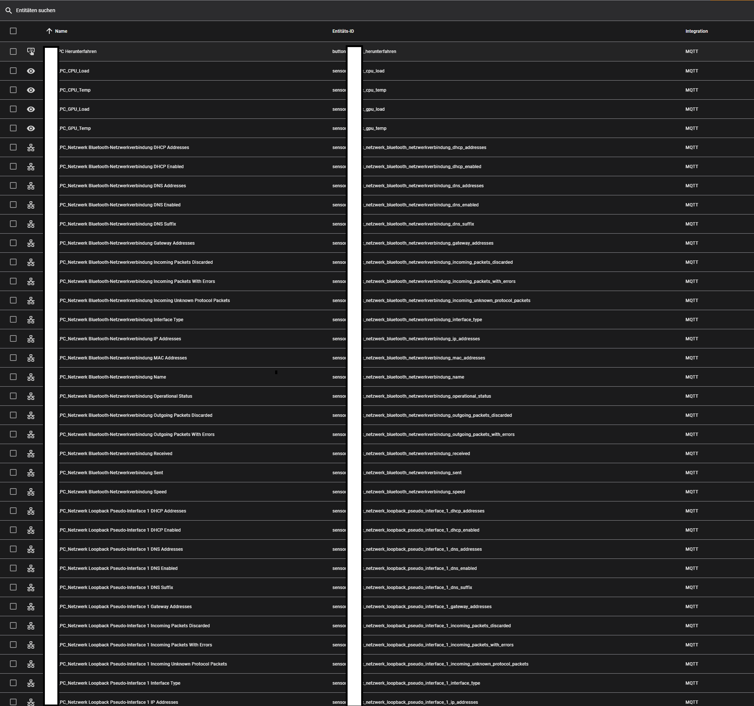Sort by the Name column header
754x706 pixels.
pyautogui.click(x=61, y=31)
